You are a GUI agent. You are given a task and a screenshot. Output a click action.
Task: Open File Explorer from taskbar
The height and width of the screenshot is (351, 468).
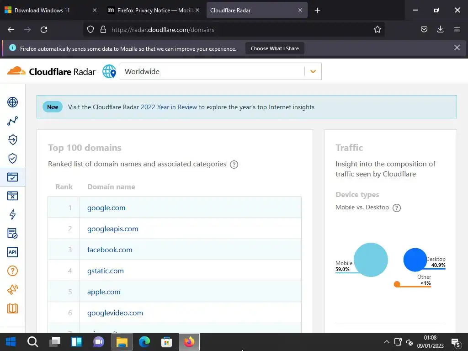coord(122,342)
